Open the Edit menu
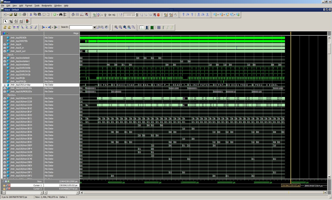 click(8, 6)
